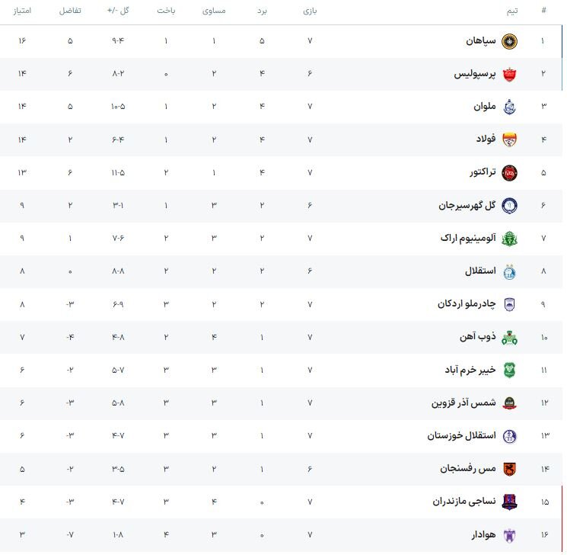
Task: Click the Zob Ahan club logo
Action: coord(510,337)
